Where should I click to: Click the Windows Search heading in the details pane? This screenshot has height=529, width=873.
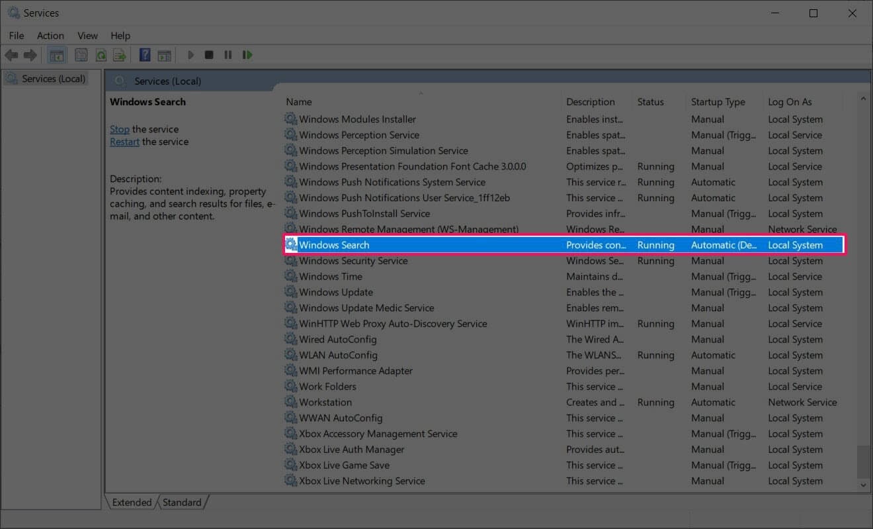(x=147, y=102)
